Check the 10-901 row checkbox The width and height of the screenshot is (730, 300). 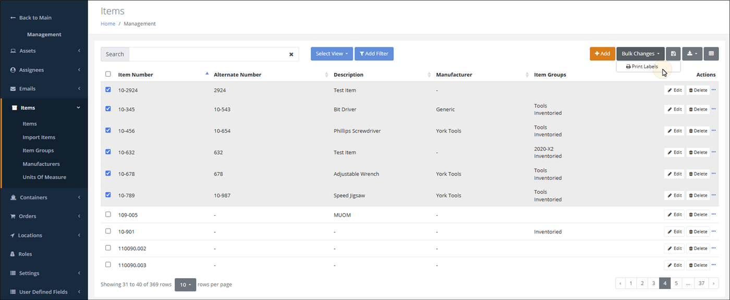click(108, 231)
